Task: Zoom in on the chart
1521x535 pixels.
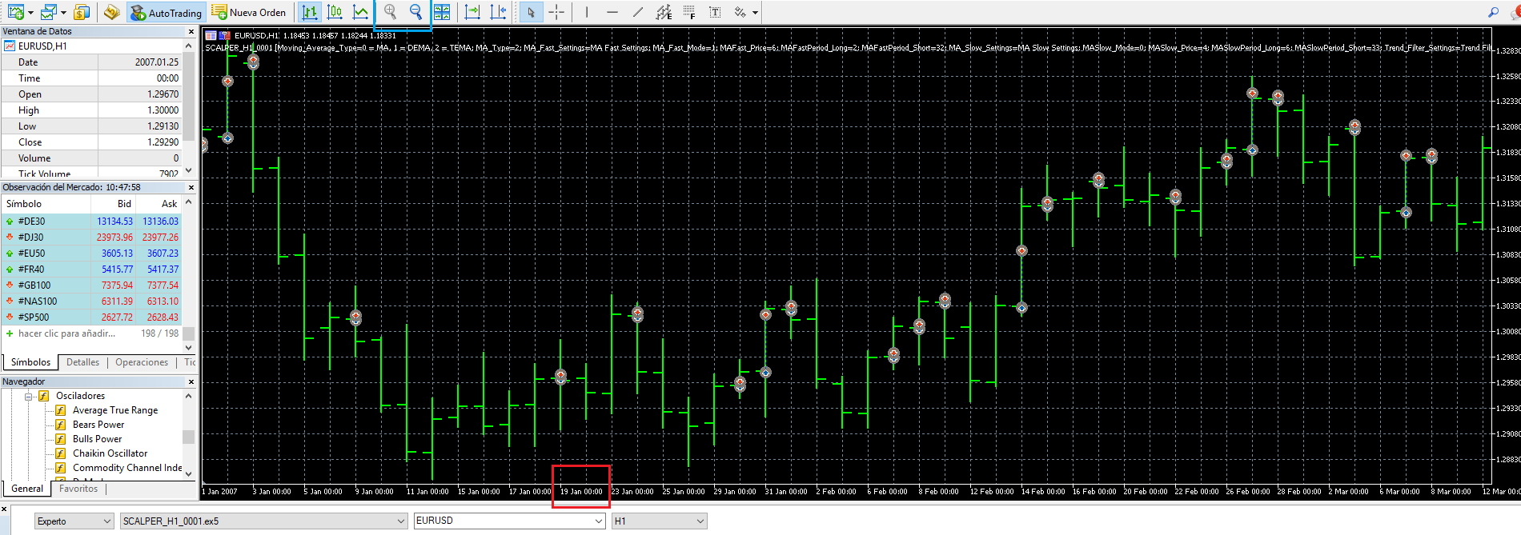Action: point(390,12)
